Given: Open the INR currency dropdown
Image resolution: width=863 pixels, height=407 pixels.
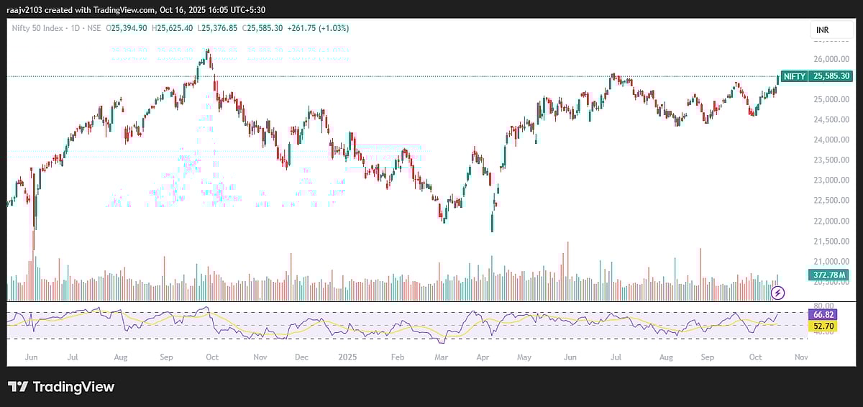Looking at the screenshot, I should click(823, 29).
